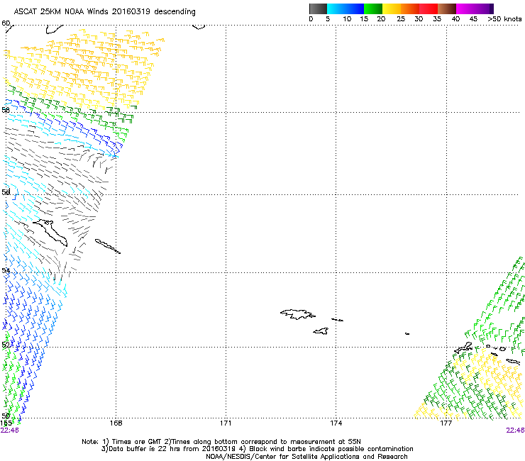Click the '35' legend scale label
This screenshot has width=525, height=461.
[x=437, y=19]
